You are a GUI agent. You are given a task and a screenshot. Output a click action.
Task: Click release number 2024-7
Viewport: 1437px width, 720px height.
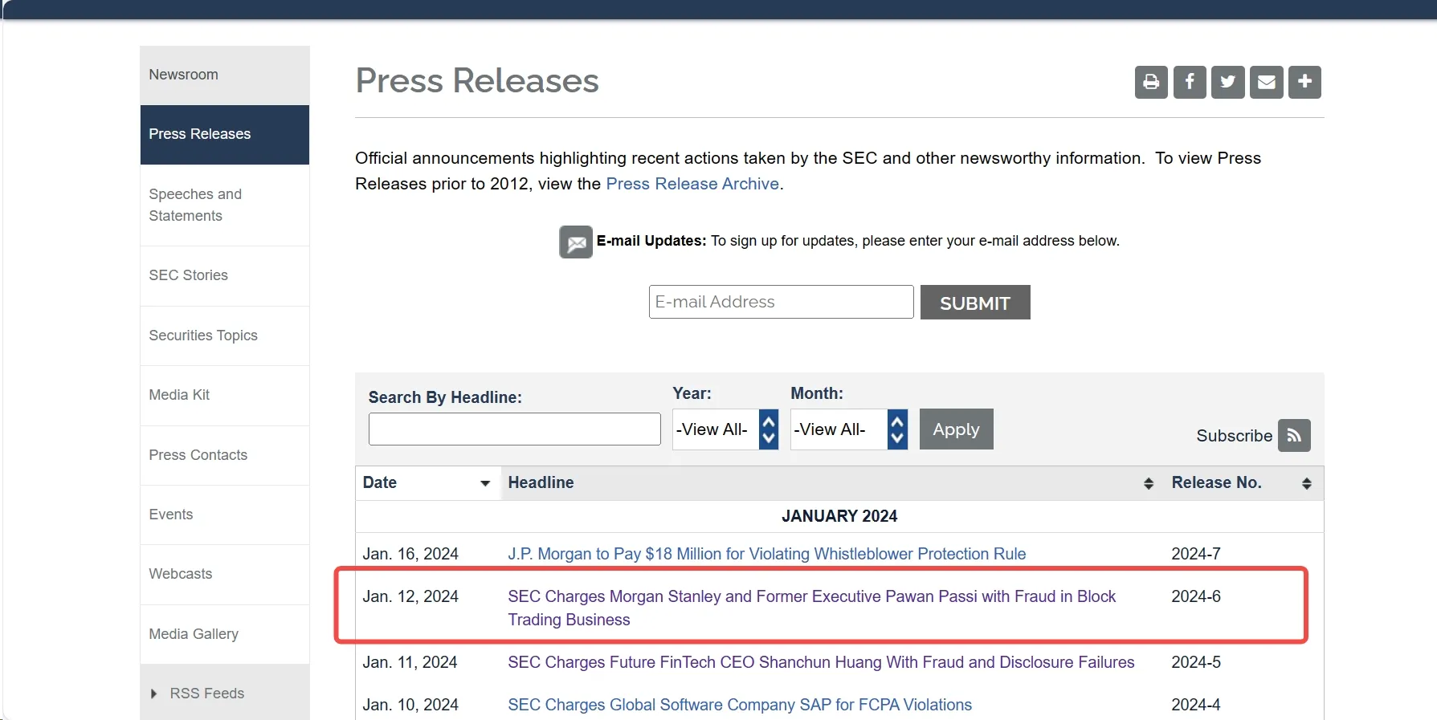1196,554
